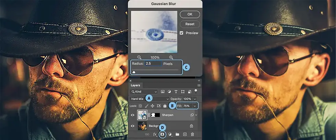Image resolution: width=336 pixels, height=140 pixels.
Task: Select the Sharpen layer thumbnail
Action: tap(142, 115)
